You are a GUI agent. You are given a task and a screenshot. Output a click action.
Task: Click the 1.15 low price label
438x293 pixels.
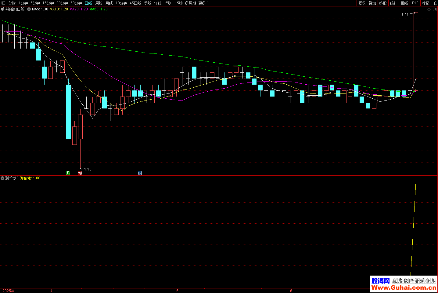click(x=88, y=169)
